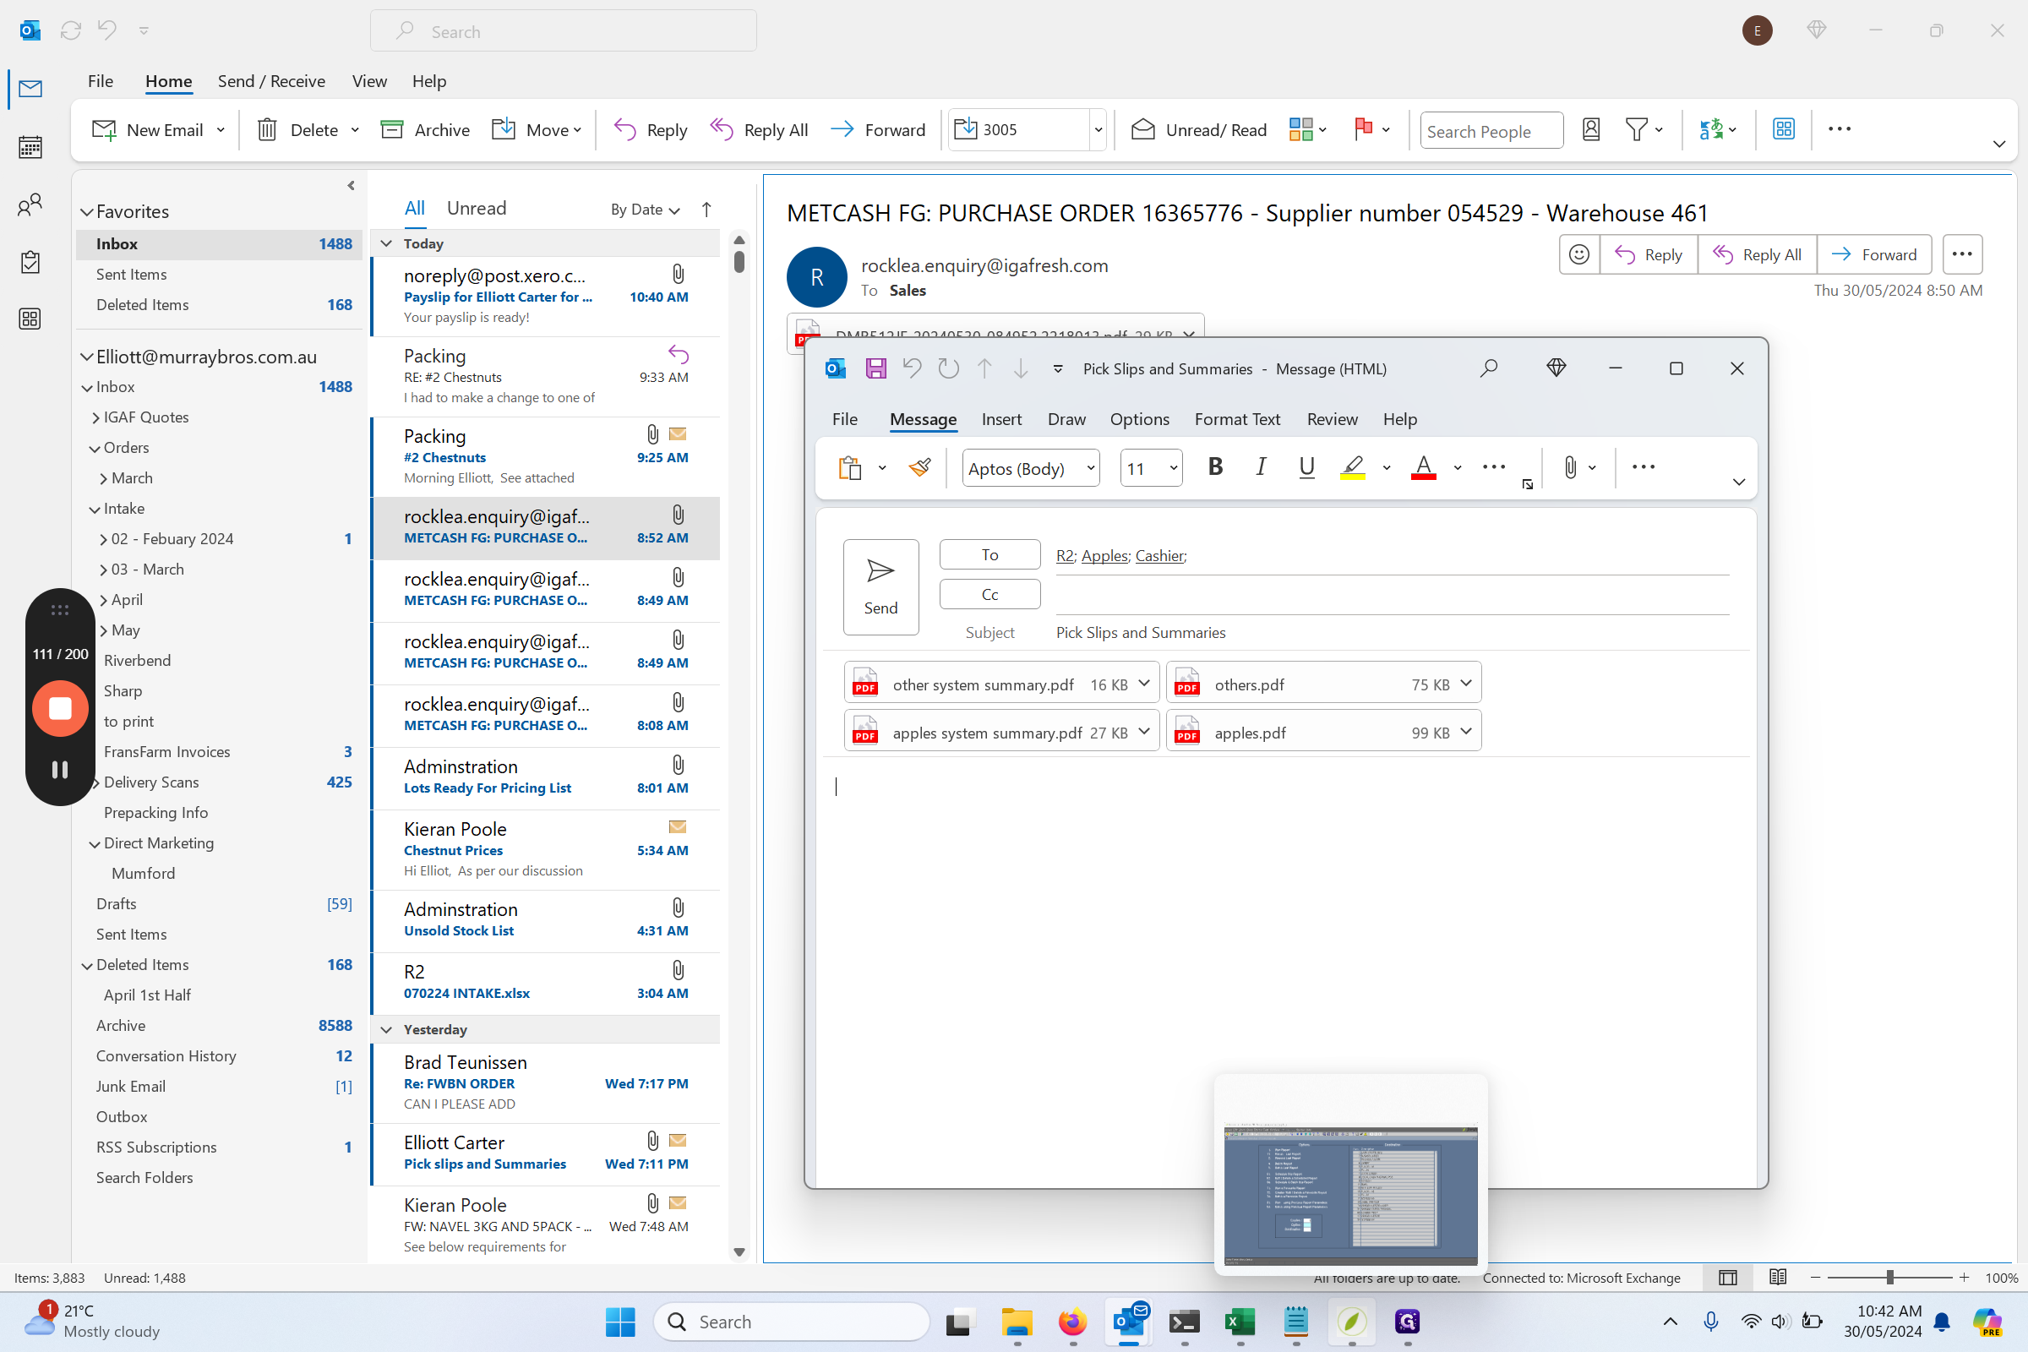Click the Bold button in compose ribbon
Image resolution: width=2028 pixels, height=1352 pixels.
(1215, 466)
